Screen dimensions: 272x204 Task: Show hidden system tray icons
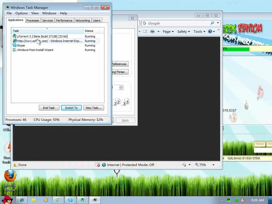pyautogui.click(x=222, y=200)
